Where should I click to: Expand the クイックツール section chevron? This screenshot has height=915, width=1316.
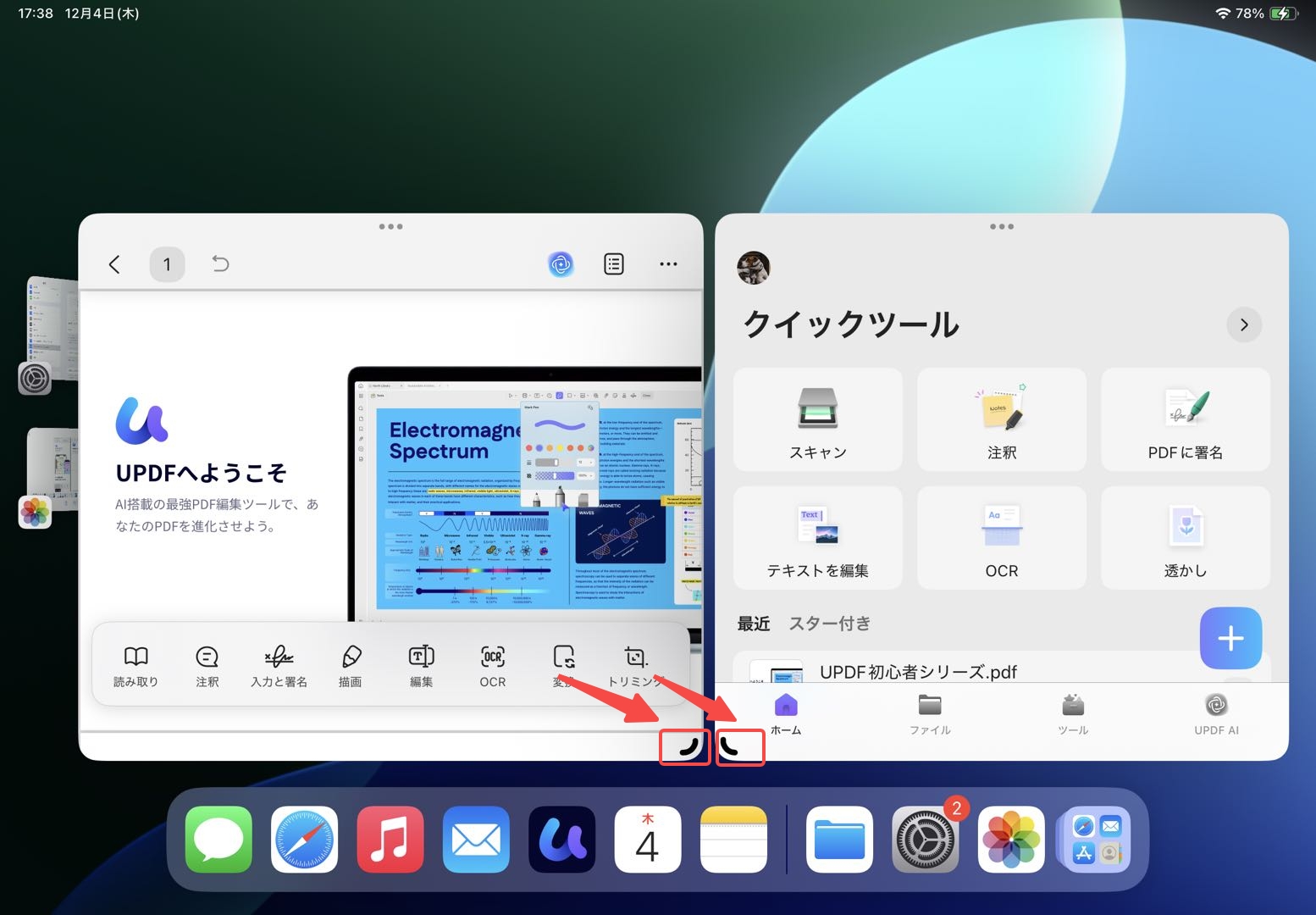pyautogui.click(x=1244, y=325)
